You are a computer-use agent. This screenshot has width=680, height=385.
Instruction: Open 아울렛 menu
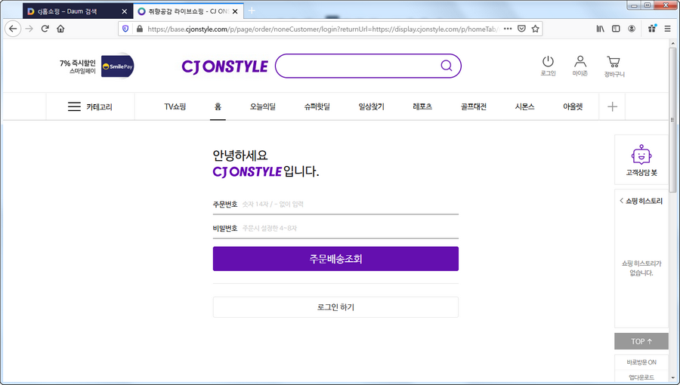pyautogui.click(x=573, y=106)
